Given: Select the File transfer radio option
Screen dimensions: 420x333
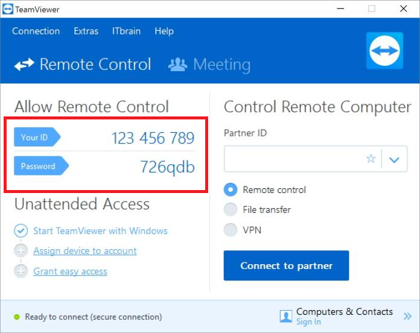Looking at the screenshot, I should pos(231,209).
